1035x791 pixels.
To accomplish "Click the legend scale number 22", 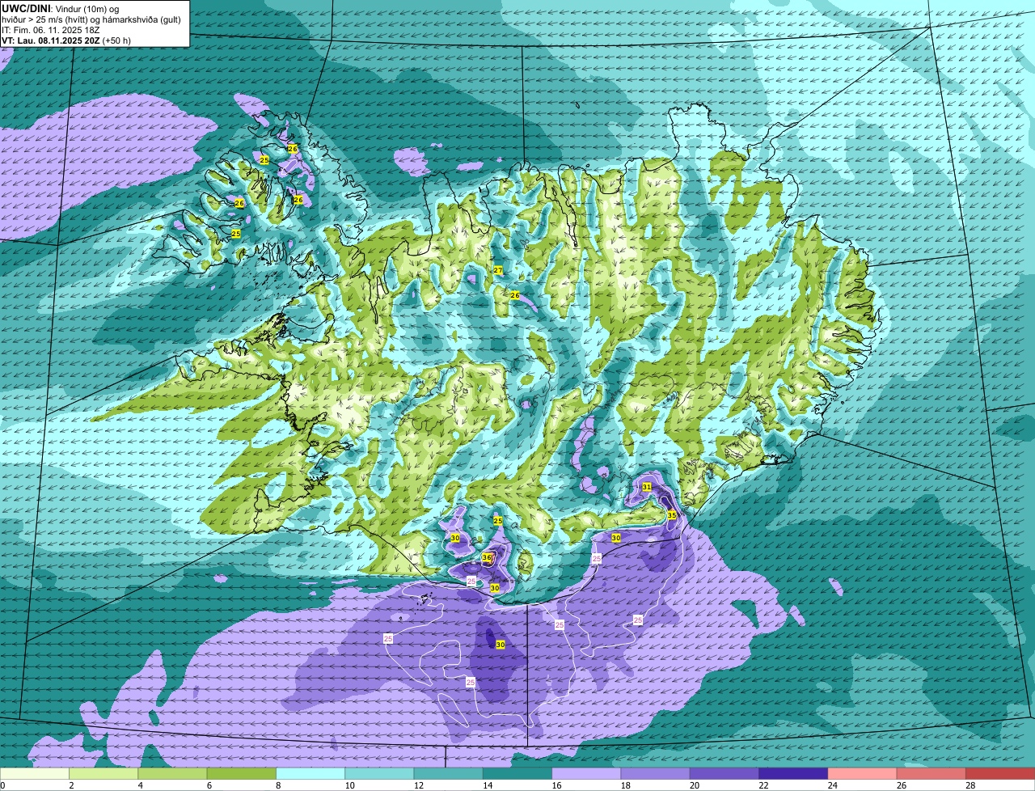I will pos(763,785).
